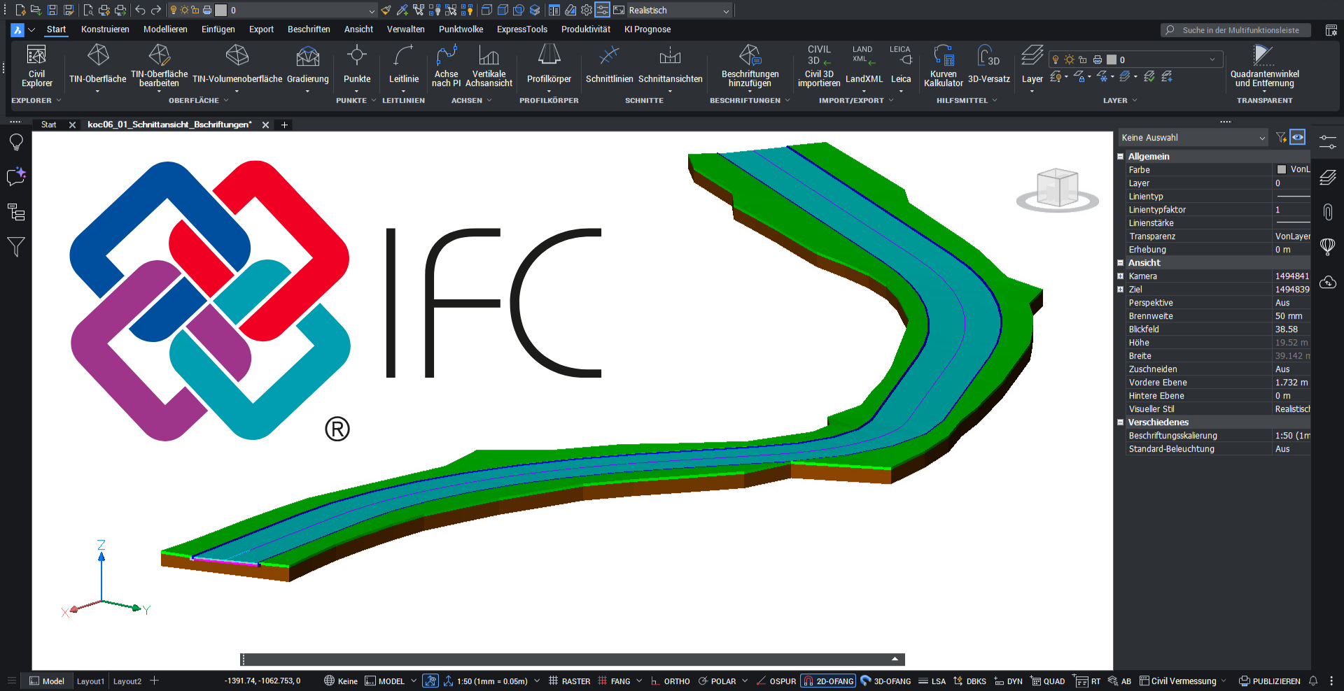Add a new document tab with plus

pyautogui.click(x=284, y=124)
